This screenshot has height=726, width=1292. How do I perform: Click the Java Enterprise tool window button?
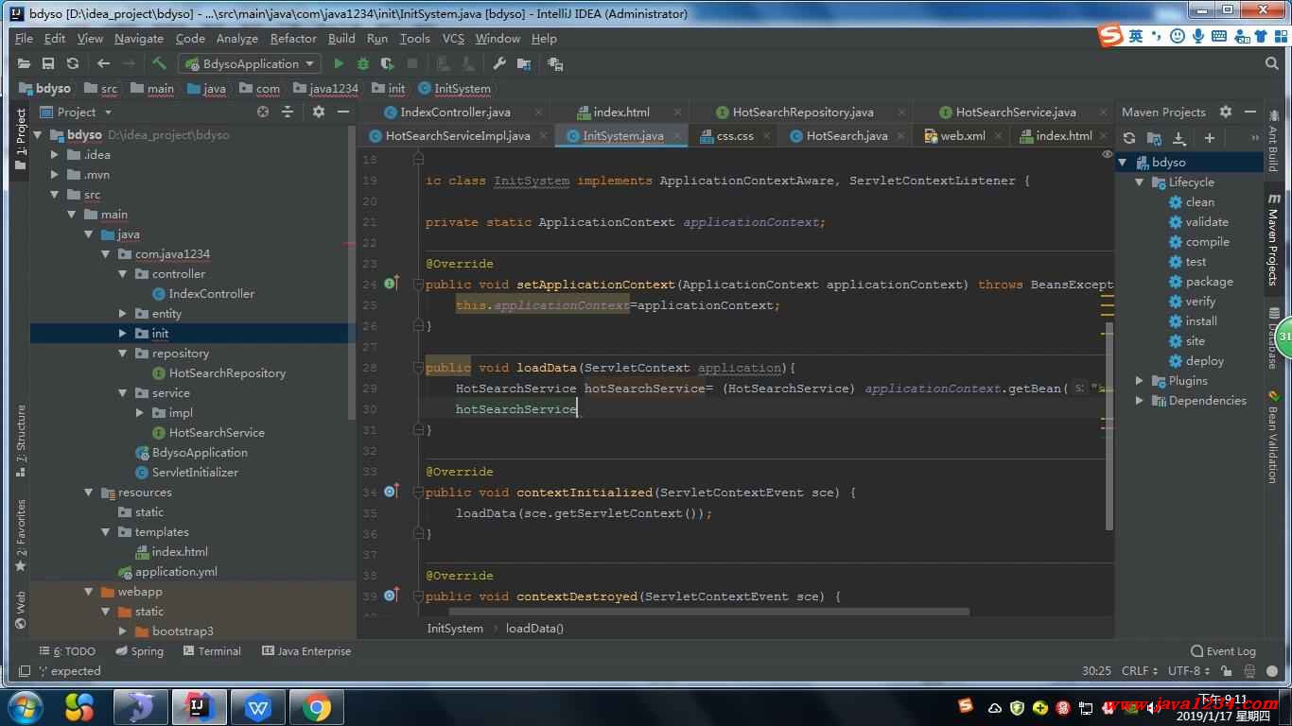pyautogui.click(x=306, y=651)
